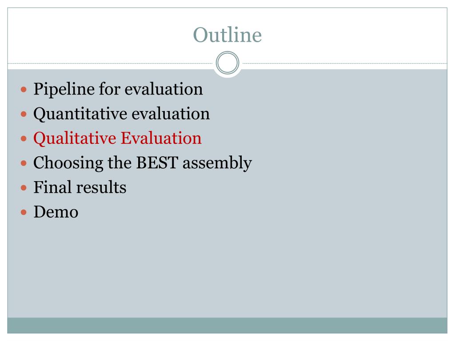The width and height of the screenshot is (455, 341).
Task: Click the word BEST in the fourth bullet
Action: click(x=157, y=163)
